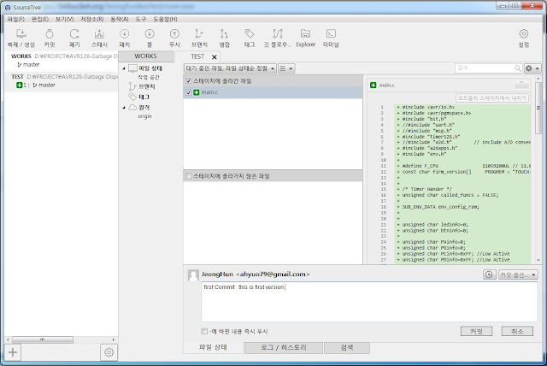The height and width of the screenshot is (366, 547).
Task: Open the Edit menu
Action: point(40,19)
